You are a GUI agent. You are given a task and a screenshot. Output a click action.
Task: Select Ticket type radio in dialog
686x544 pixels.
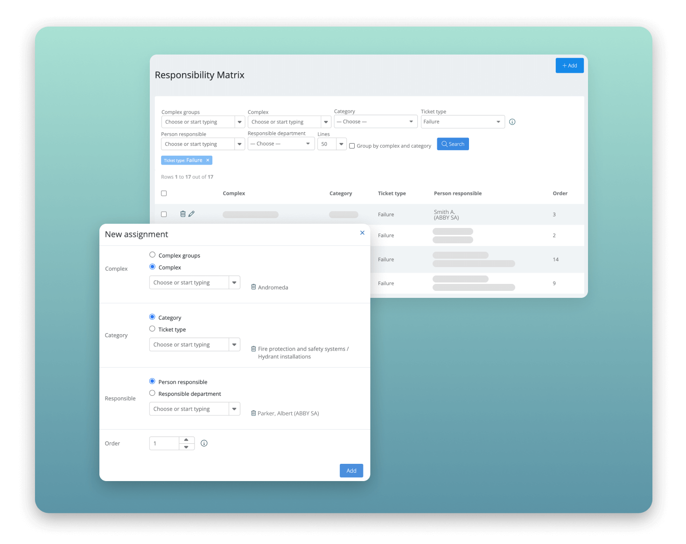(x=152, y=329)
